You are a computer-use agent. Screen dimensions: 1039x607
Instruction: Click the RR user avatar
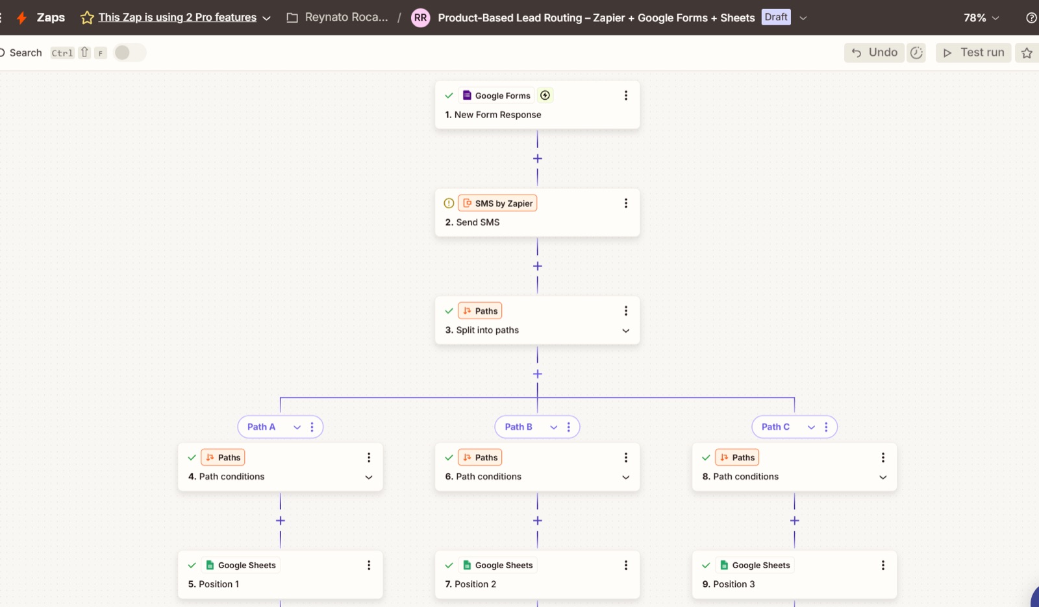421,18
